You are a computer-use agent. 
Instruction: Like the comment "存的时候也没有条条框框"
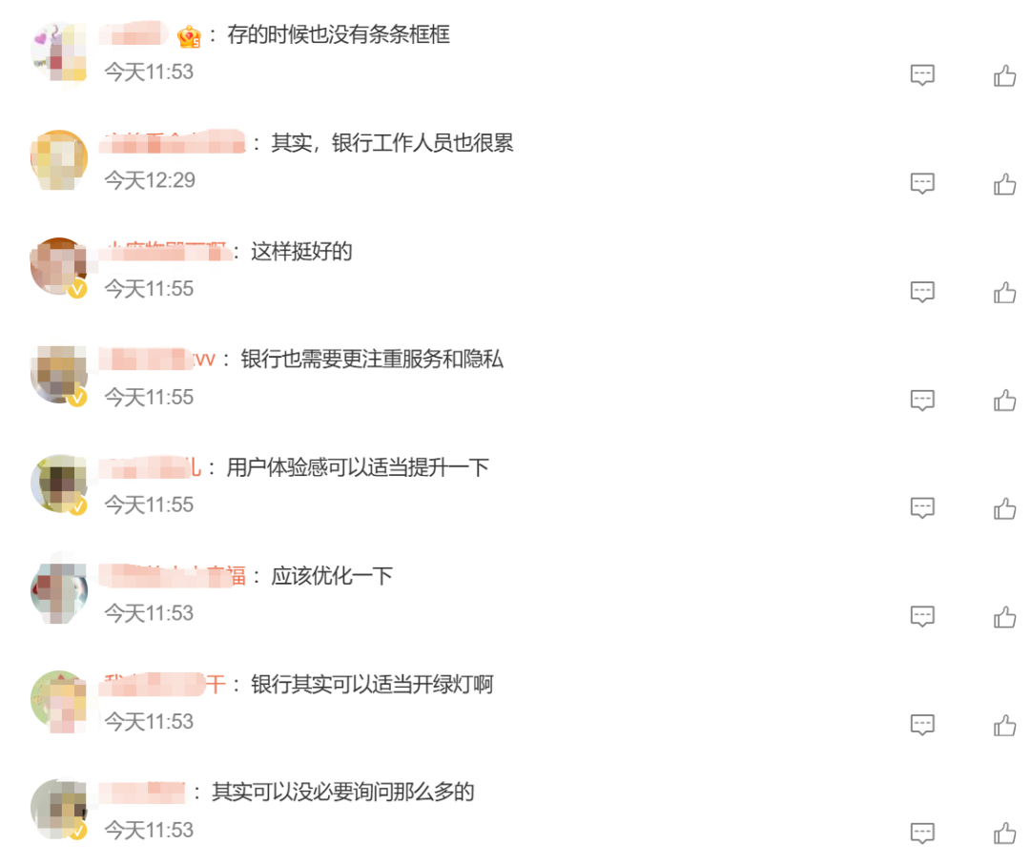(x=1004, y=76)
